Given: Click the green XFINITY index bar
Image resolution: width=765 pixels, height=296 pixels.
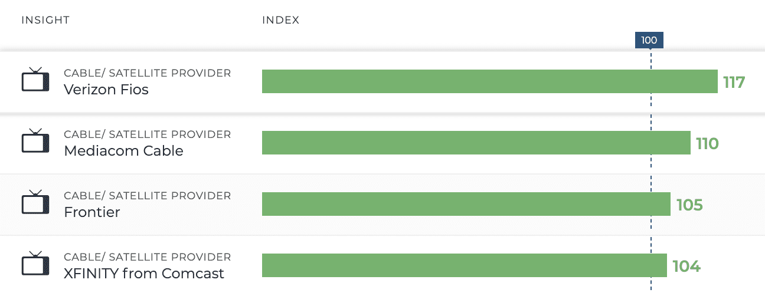Looking at the screenshot, I should point(464,265).
